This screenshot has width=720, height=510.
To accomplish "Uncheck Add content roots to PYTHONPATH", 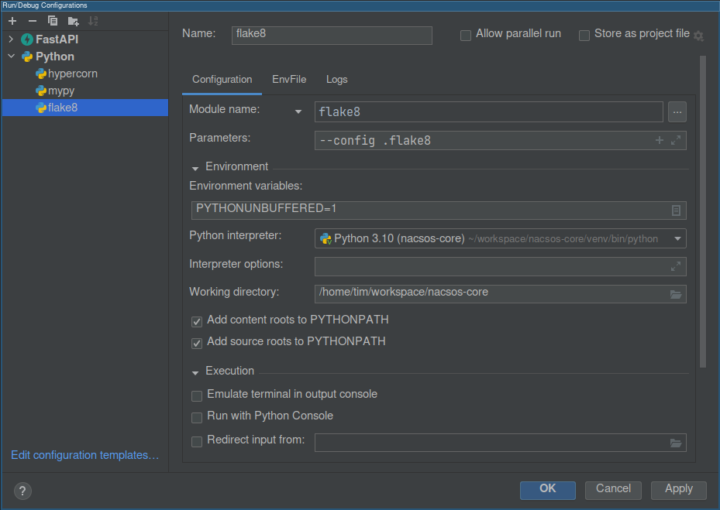I will [197, 320].
